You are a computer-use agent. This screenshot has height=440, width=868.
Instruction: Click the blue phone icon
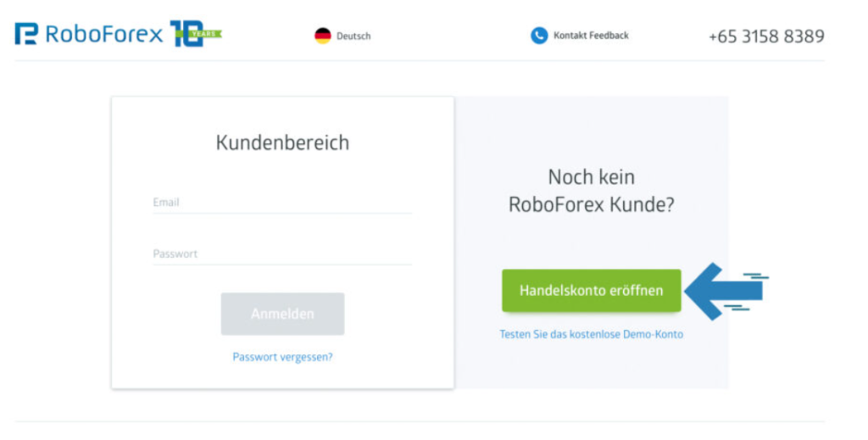539,36
